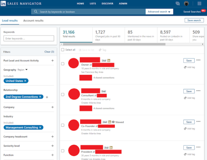The image size is (207, 160).
Task: Remove the United States filter chip
Action: (x=25, y=81)
